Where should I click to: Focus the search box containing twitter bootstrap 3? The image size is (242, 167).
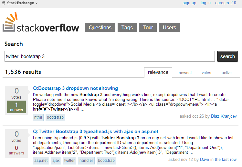[110, 56]
